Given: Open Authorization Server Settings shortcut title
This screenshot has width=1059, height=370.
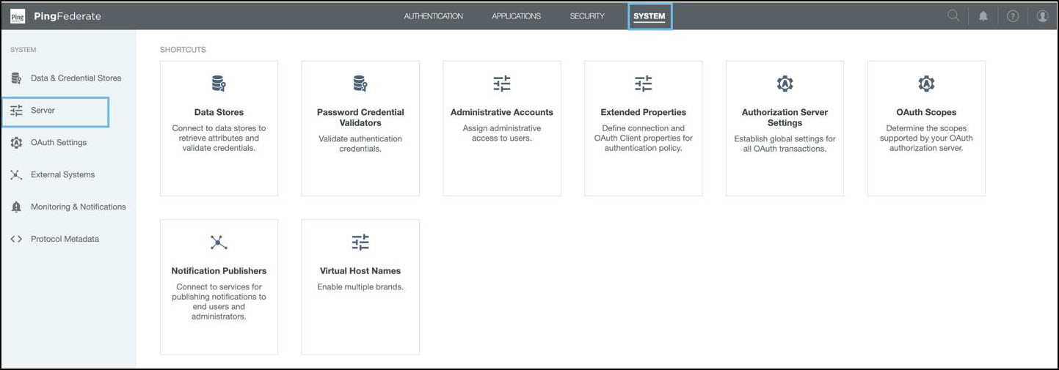Looking at the screenshot, I should 785,118.
